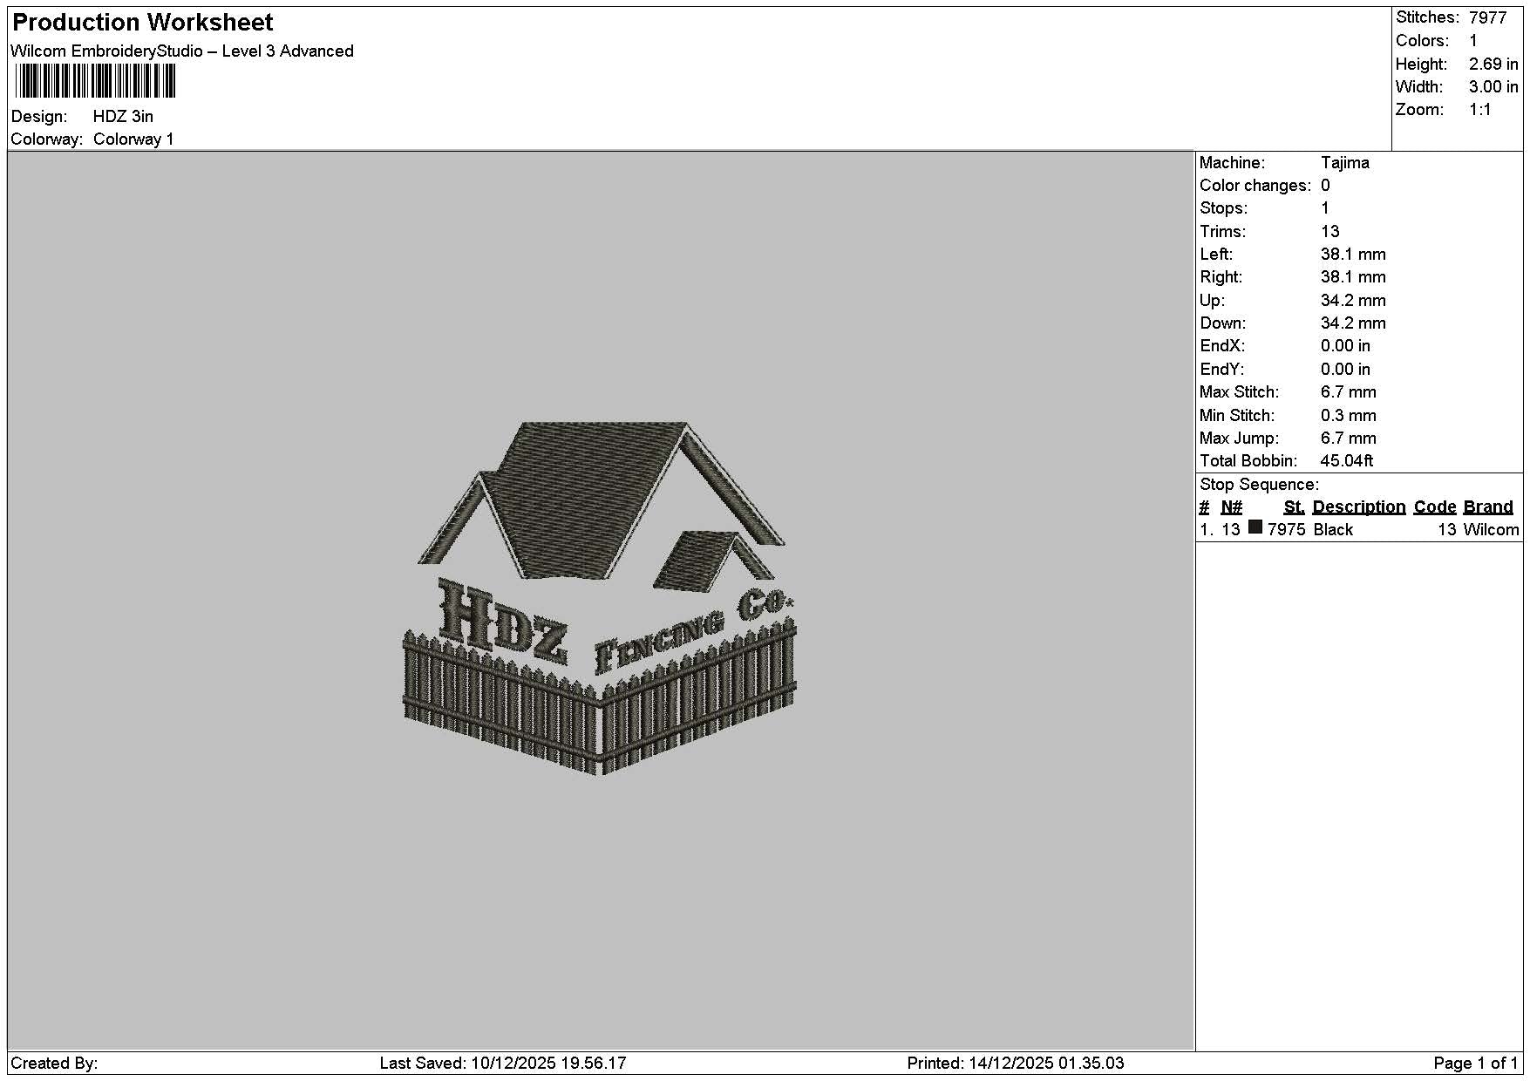Click the Production Worksheet title
Image resolution: width=1530 pixels, height=1081 pixels.
pos(142,23)
